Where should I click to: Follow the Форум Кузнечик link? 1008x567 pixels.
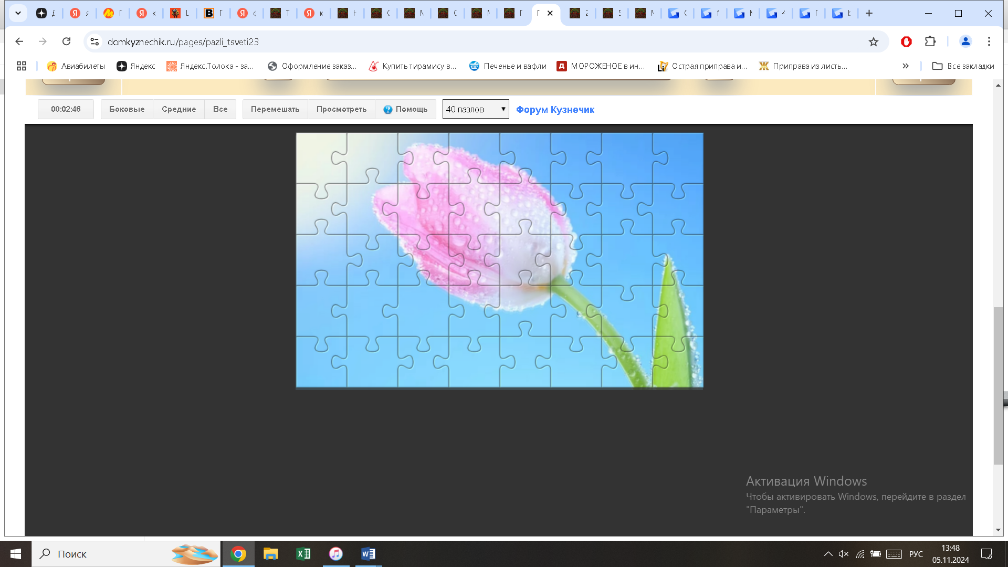pos(555,109)
